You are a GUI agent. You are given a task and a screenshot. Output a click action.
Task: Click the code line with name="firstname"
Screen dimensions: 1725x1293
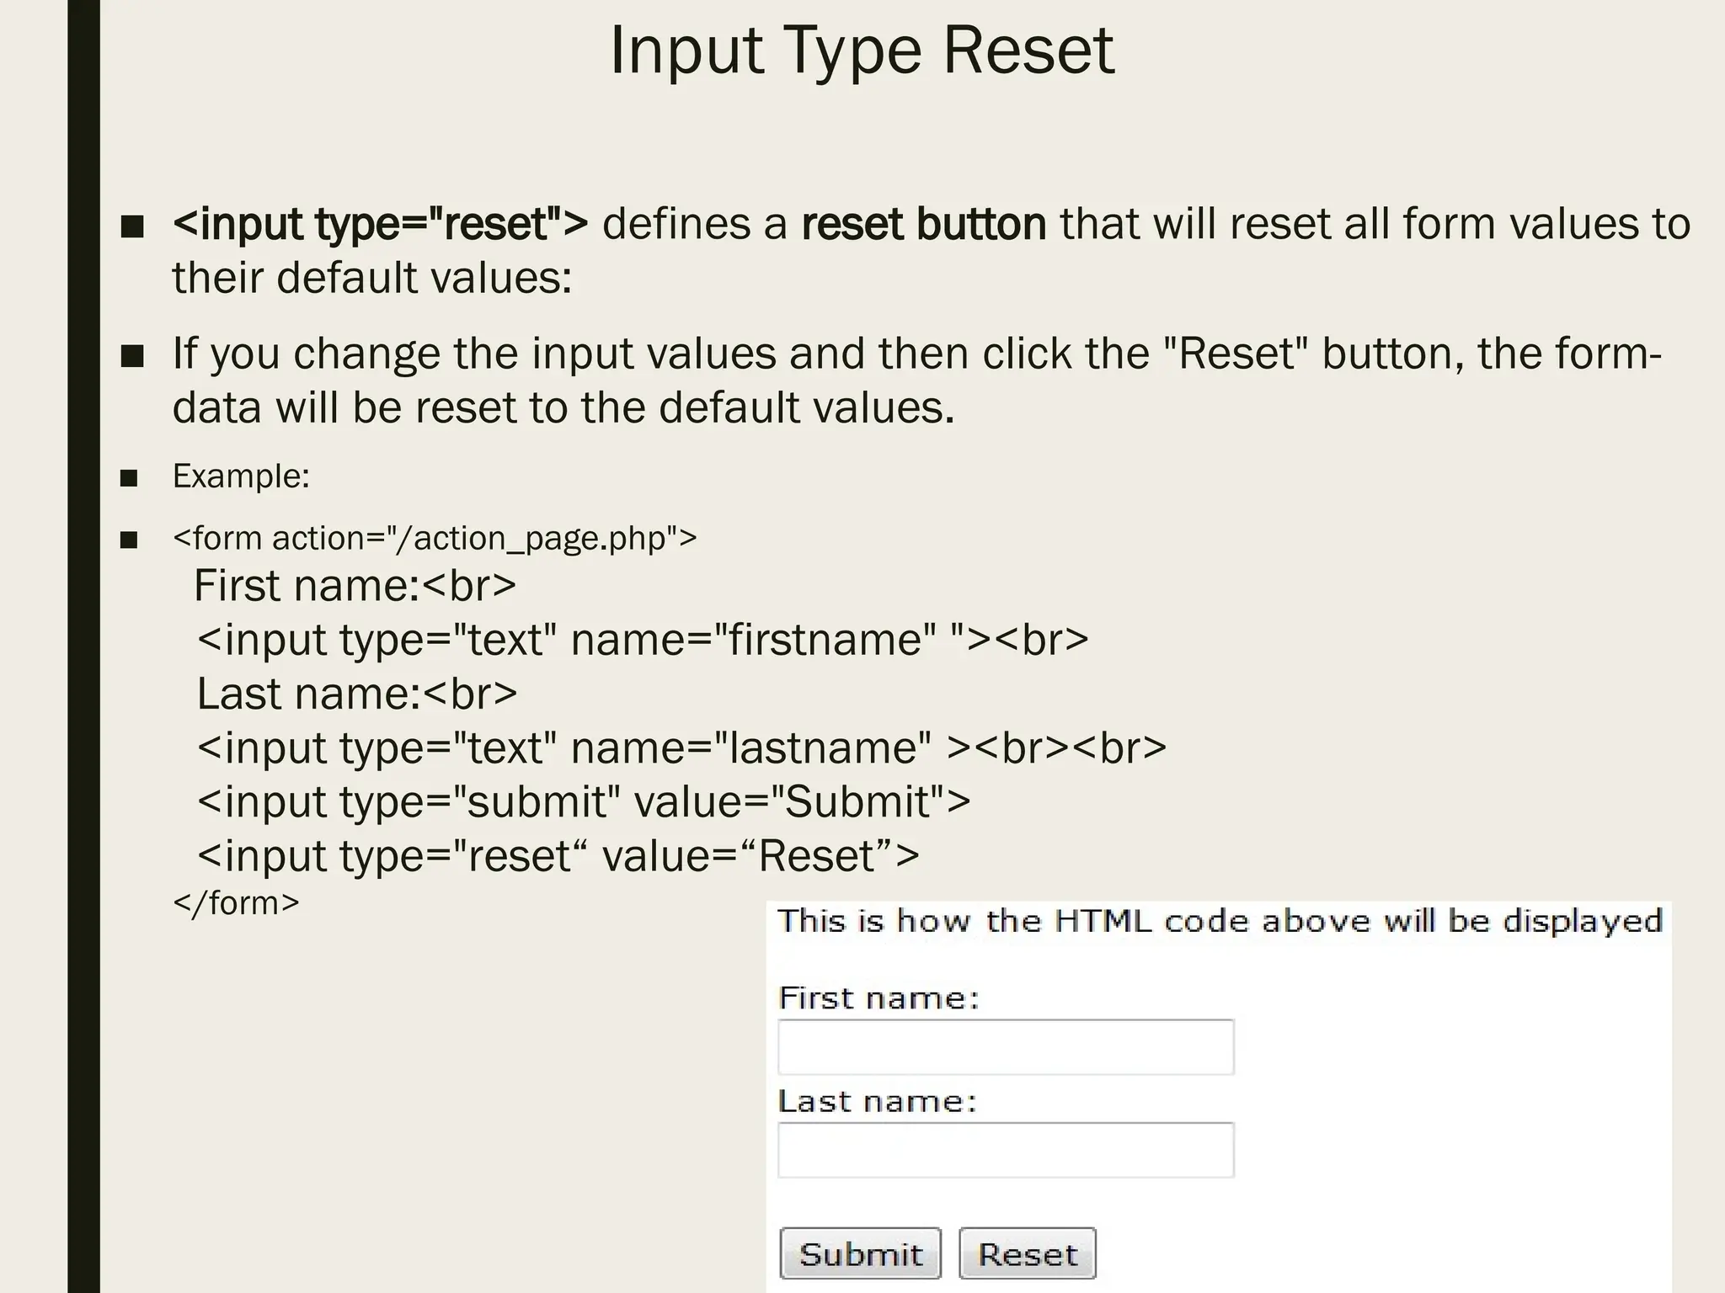pos(643,639)
